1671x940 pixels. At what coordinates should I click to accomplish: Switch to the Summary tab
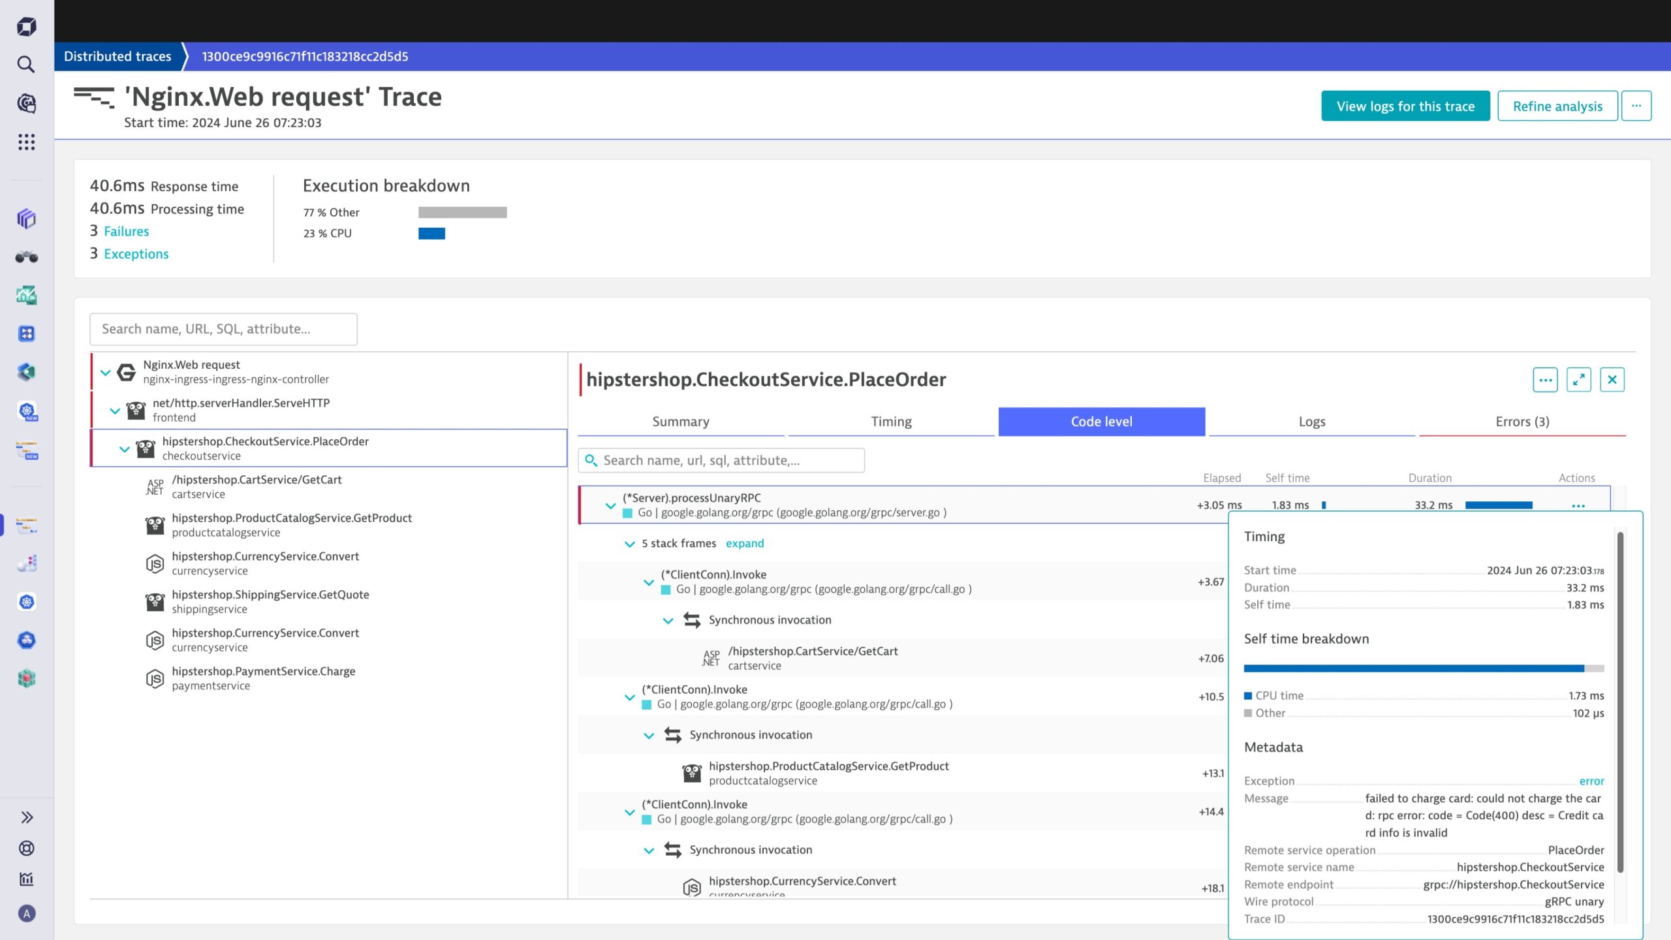click(x=681, y=421)
